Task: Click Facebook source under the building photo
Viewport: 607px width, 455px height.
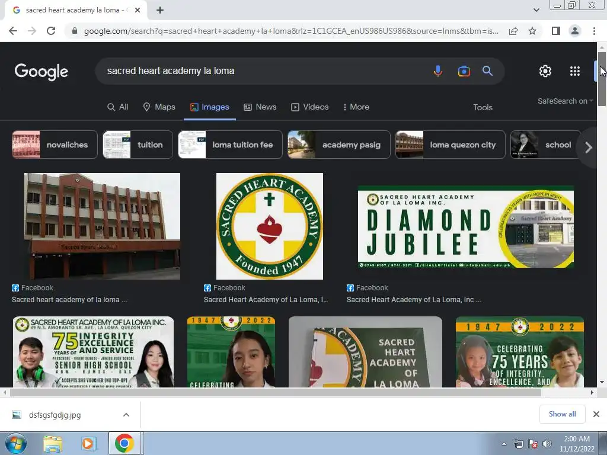Action: pos(33,288)
